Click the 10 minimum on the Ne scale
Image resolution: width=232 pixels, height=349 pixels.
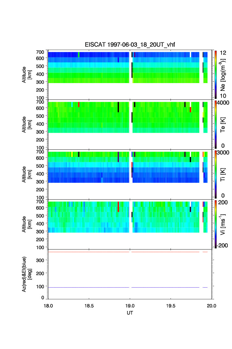223,96
